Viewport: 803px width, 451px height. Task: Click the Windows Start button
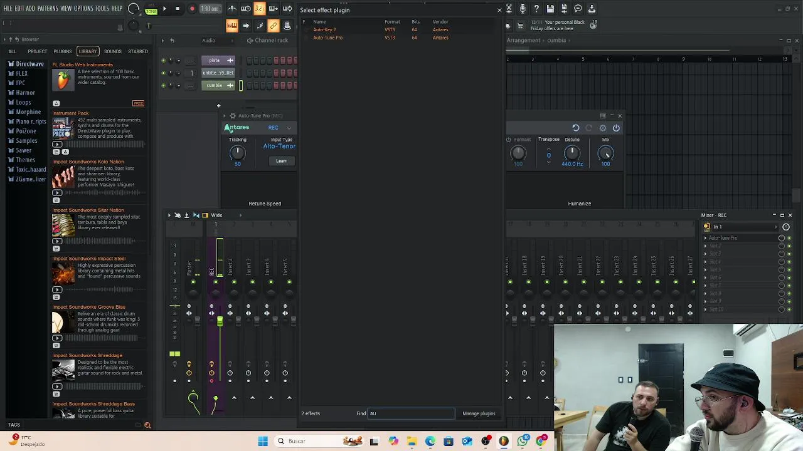(263, 441)
